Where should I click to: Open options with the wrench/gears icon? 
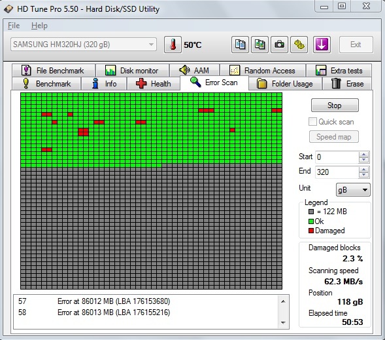tap(299, 45)
